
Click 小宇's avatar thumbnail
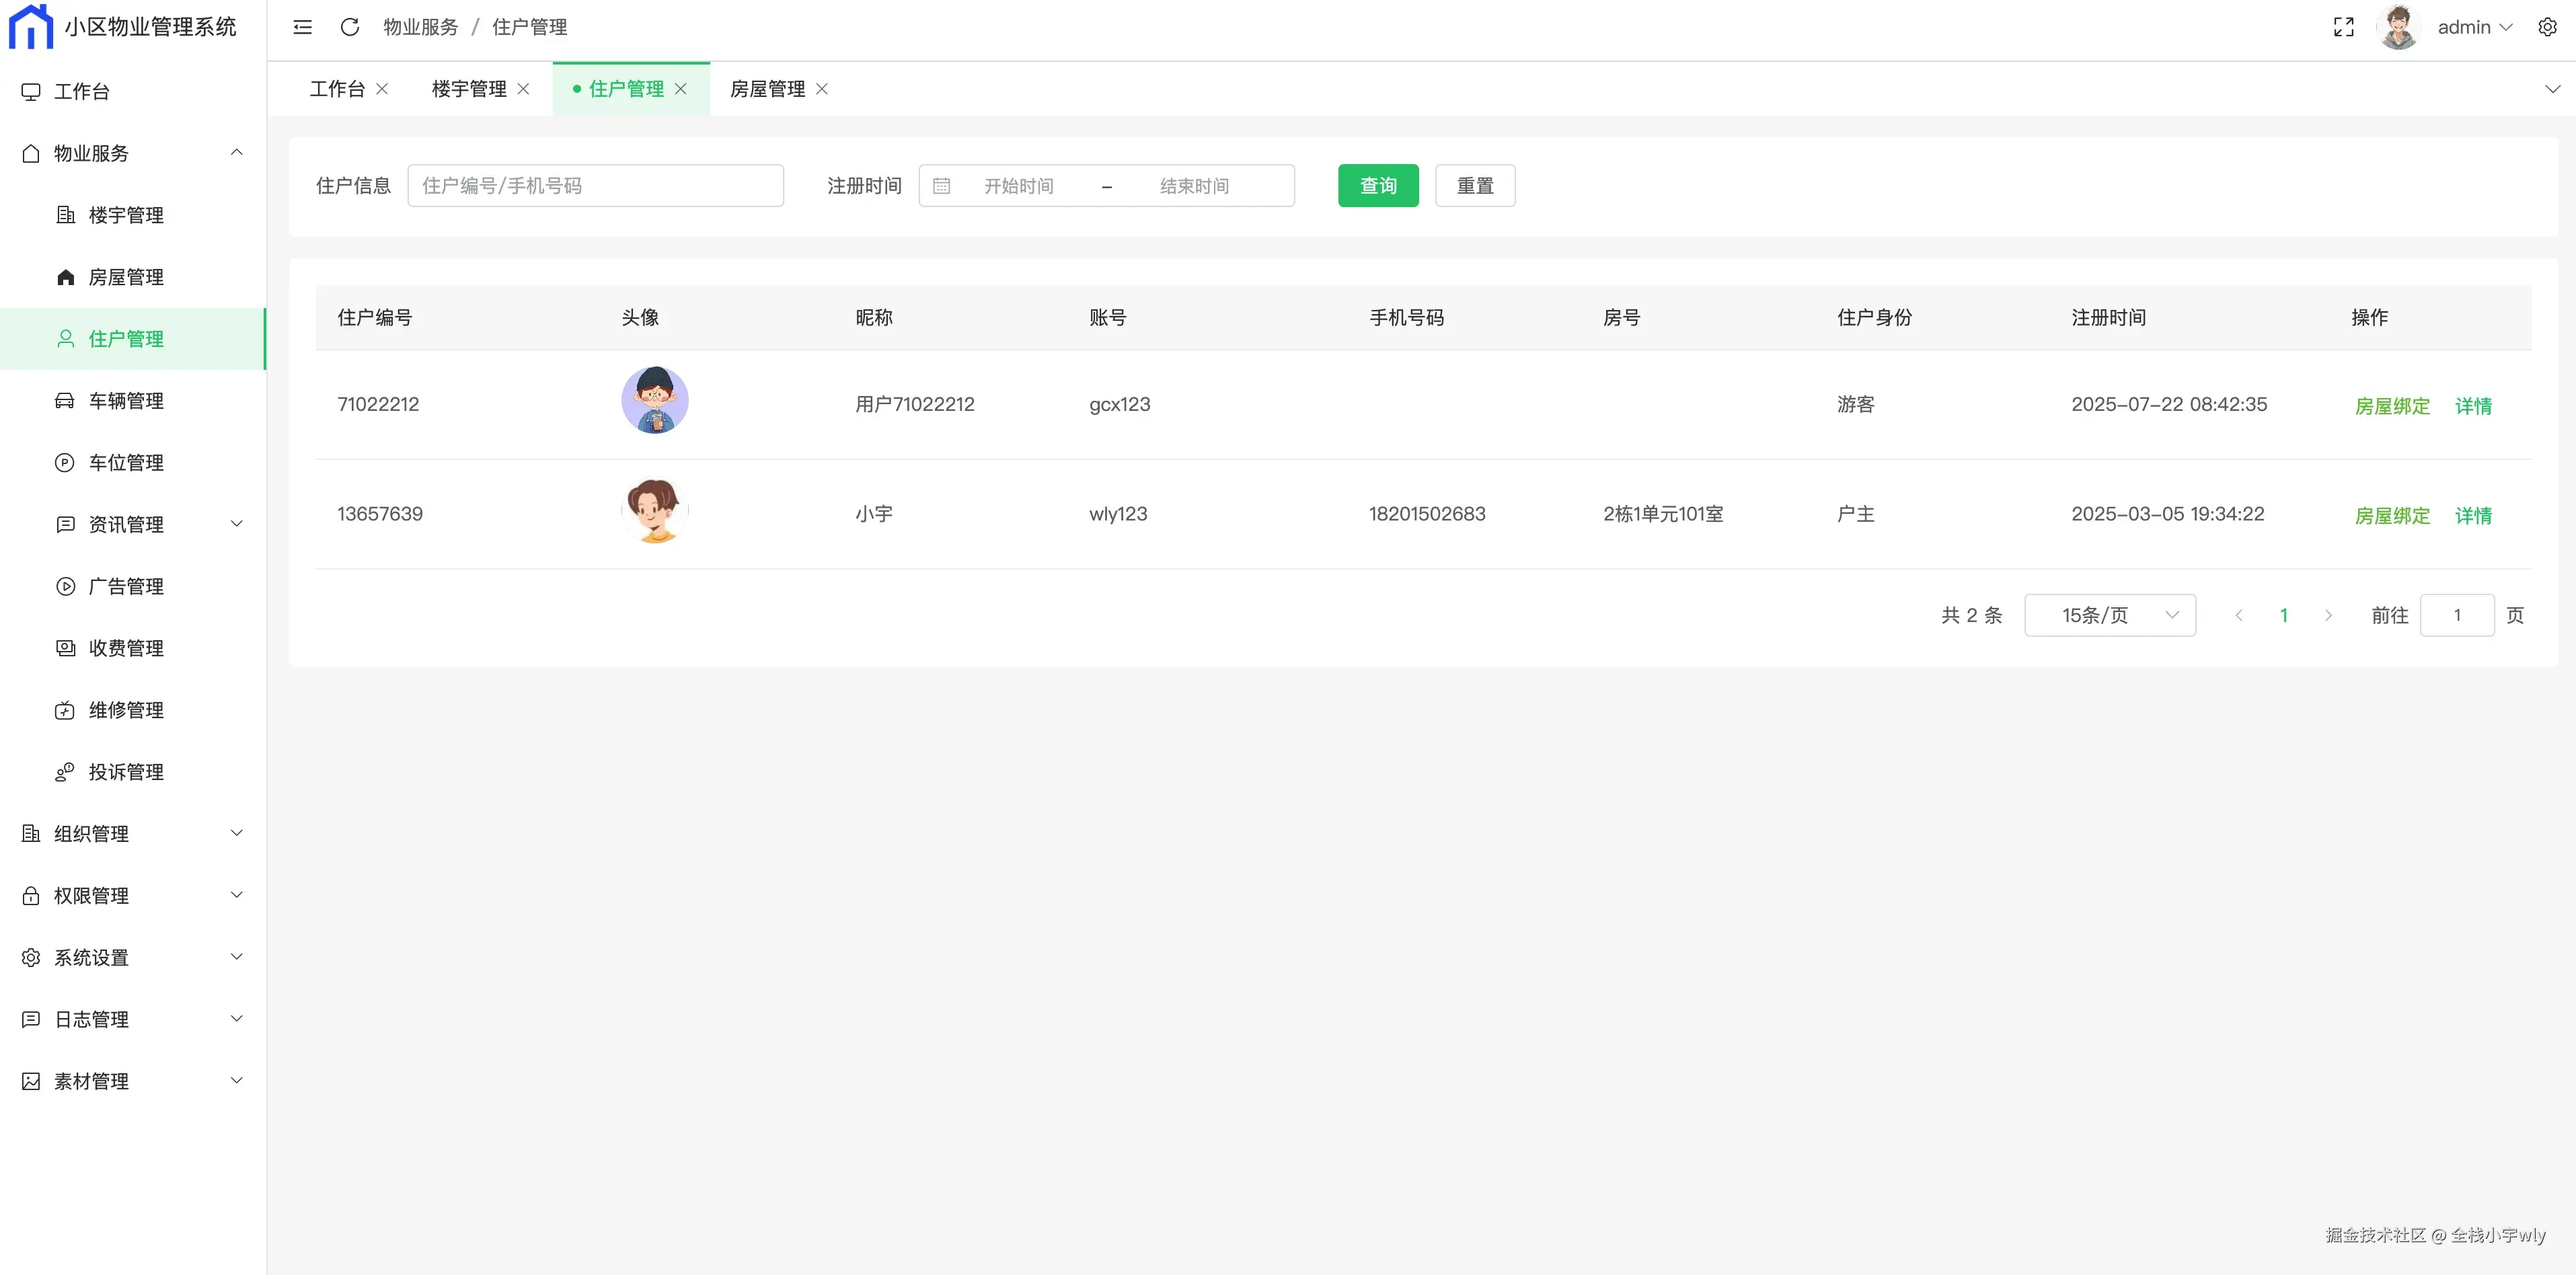[x=655, y=511]
